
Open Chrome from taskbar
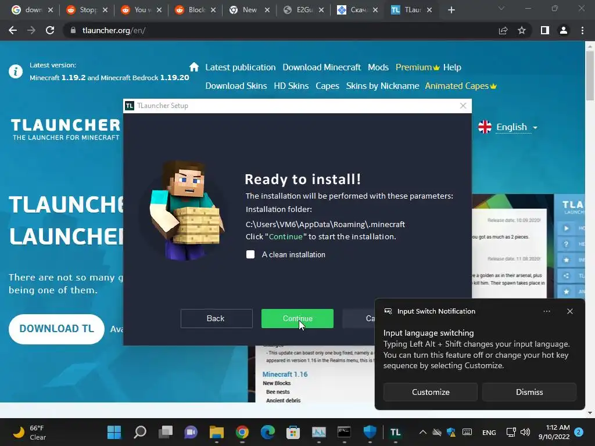(242, 432)
